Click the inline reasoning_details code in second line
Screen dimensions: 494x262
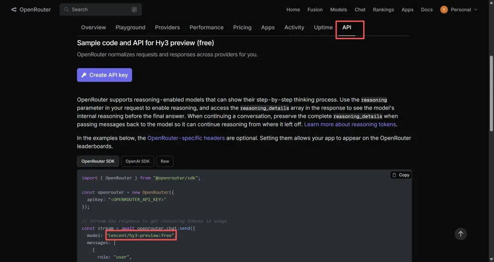pyautogui.click(x=264, y=108)
